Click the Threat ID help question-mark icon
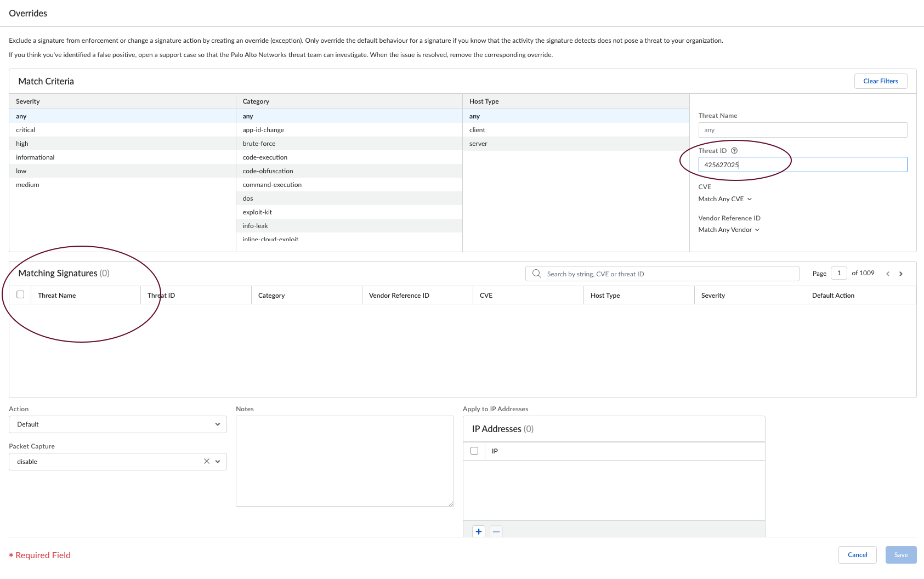Screen dimensions: 924x579 (x=734, y=151)
